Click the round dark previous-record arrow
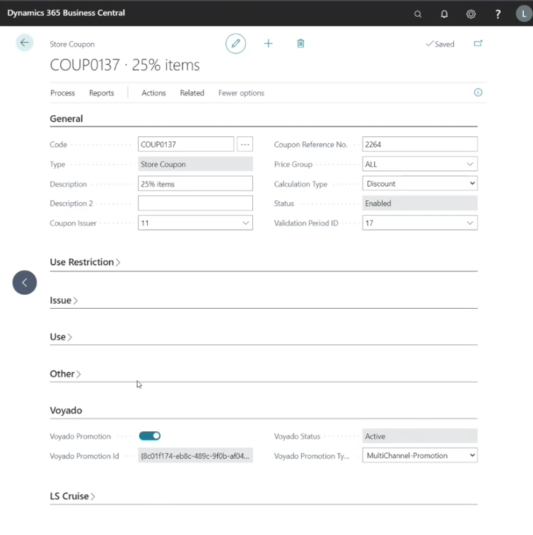 click(x=25, y=283)
